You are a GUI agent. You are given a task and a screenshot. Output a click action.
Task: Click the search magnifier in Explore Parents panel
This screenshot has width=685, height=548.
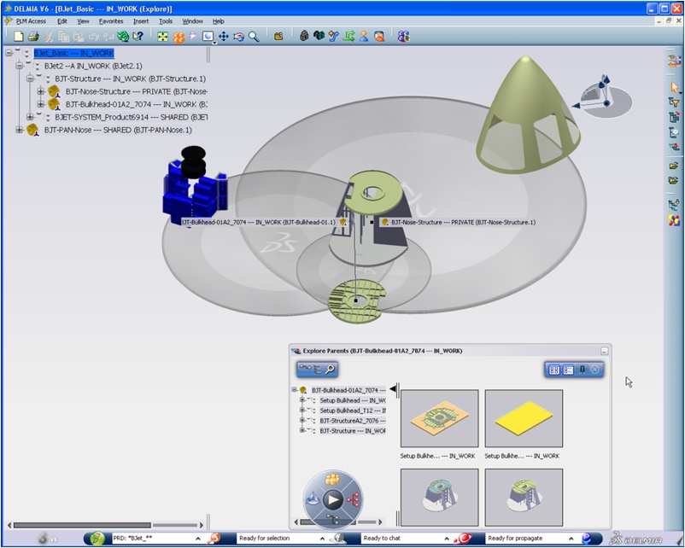click(x=330, y=370)
